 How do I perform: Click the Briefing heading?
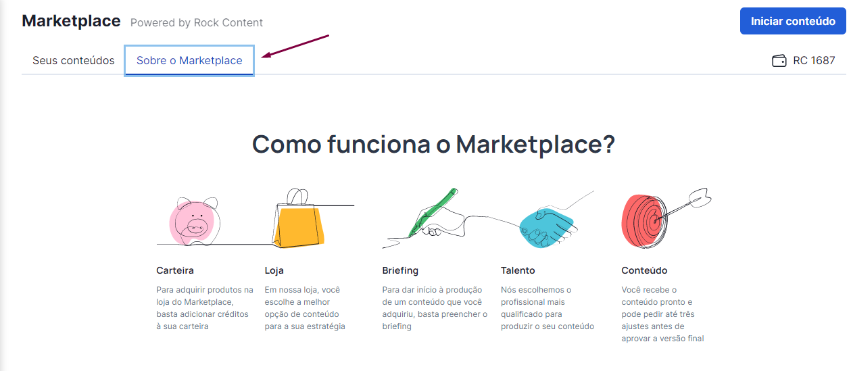coord(400,270)
